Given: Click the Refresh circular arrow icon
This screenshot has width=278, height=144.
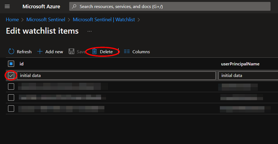Looking at the screenshot, I should point(11,52).
